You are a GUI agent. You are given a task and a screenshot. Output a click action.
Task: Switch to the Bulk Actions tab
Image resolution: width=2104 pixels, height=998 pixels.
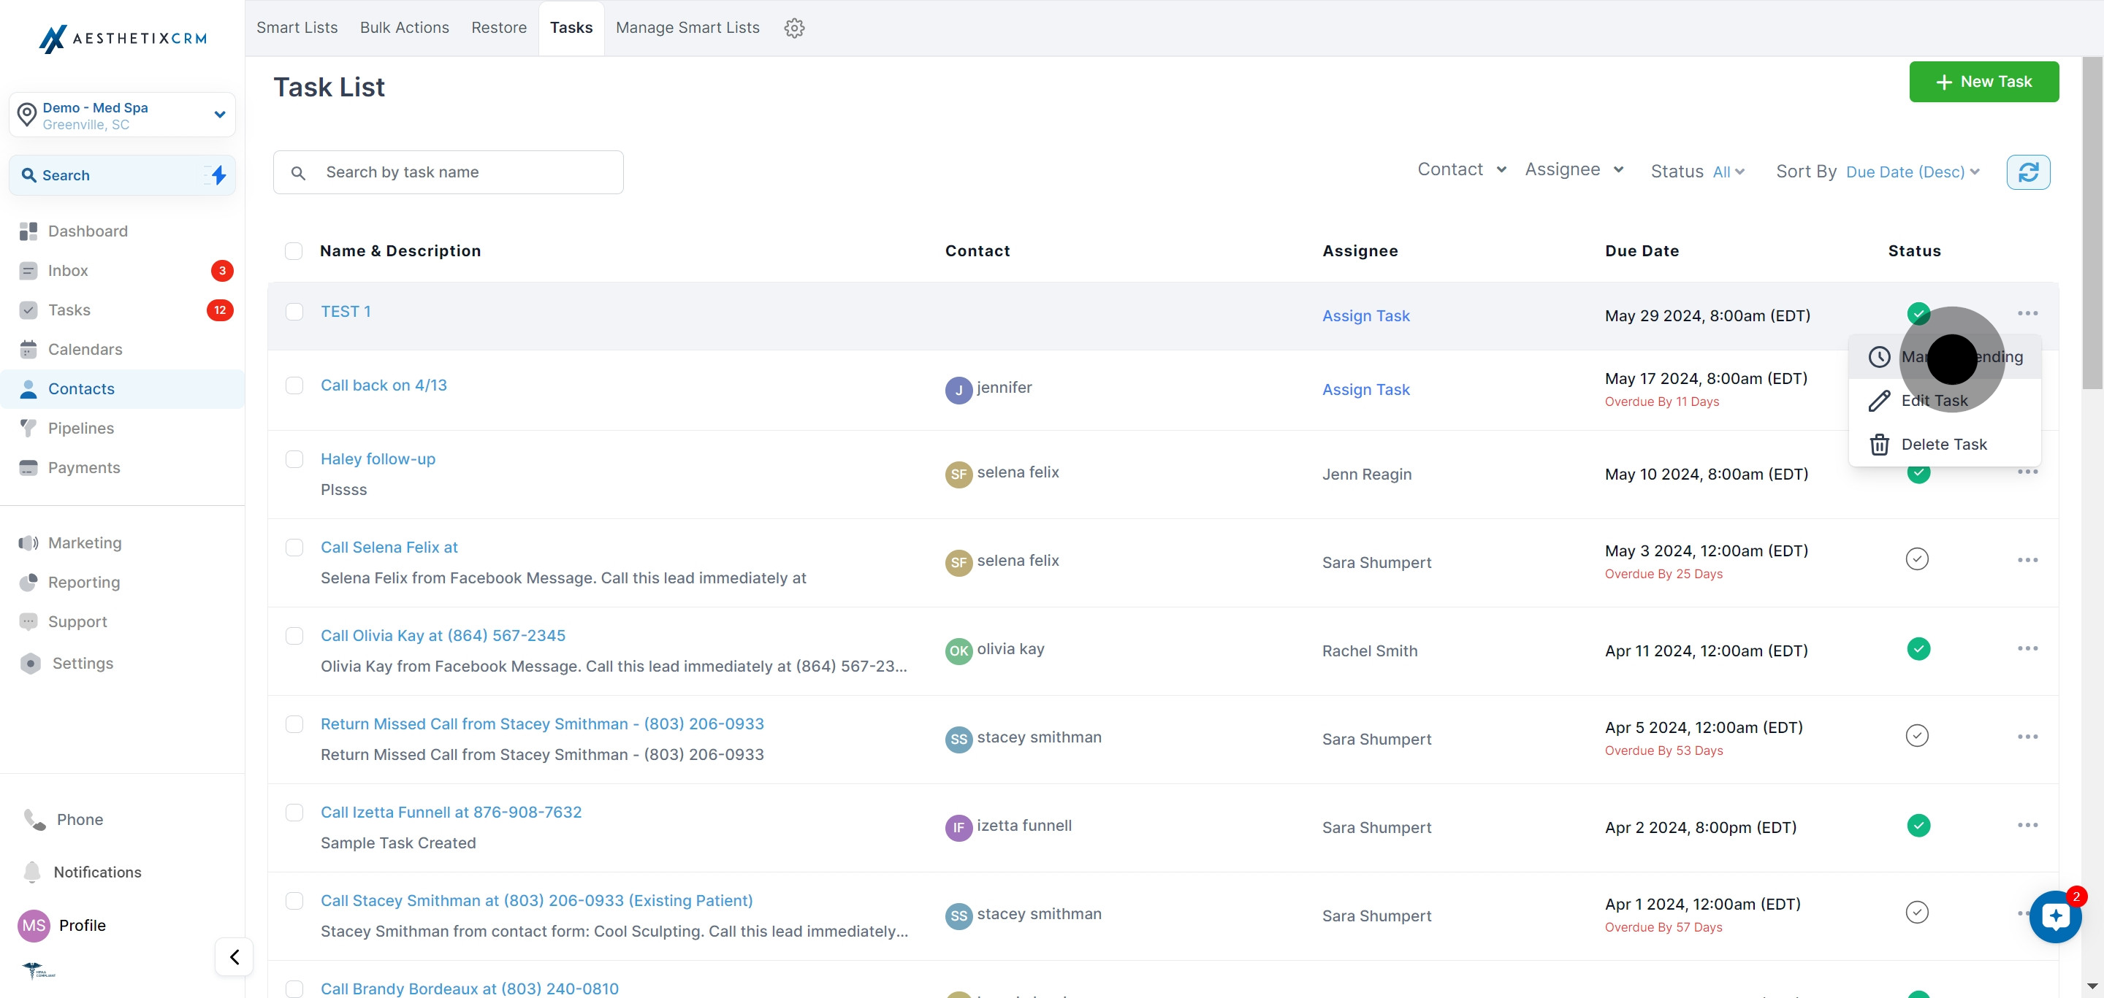[404, 28]
